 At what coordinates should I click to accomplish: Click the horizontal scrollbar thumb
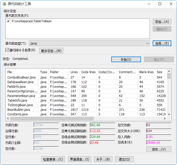pyautogui.click(x=52, y=118)
